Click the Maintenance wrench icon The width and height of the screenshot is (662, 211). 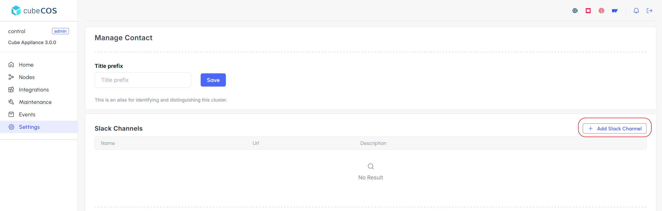click(x=11, y=102)
